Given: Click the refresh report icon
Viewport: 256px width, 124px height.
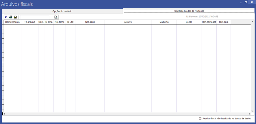Looking at the screenshot, I should [x=6, y=17].
